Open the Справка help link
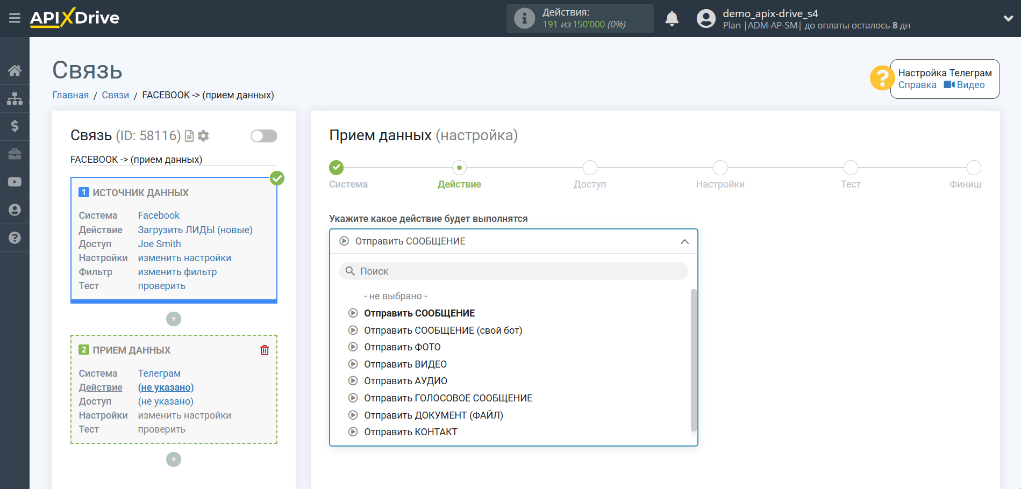1021x489 pixels. click(x=917, y=85)
